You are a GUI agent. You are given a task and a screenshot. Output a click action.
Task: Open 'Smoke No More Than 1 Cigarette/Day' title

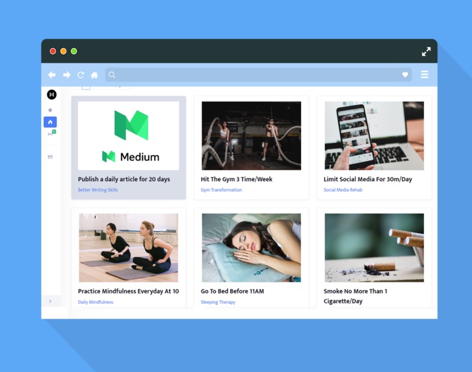pyautogui.click(x=356, y=296)
